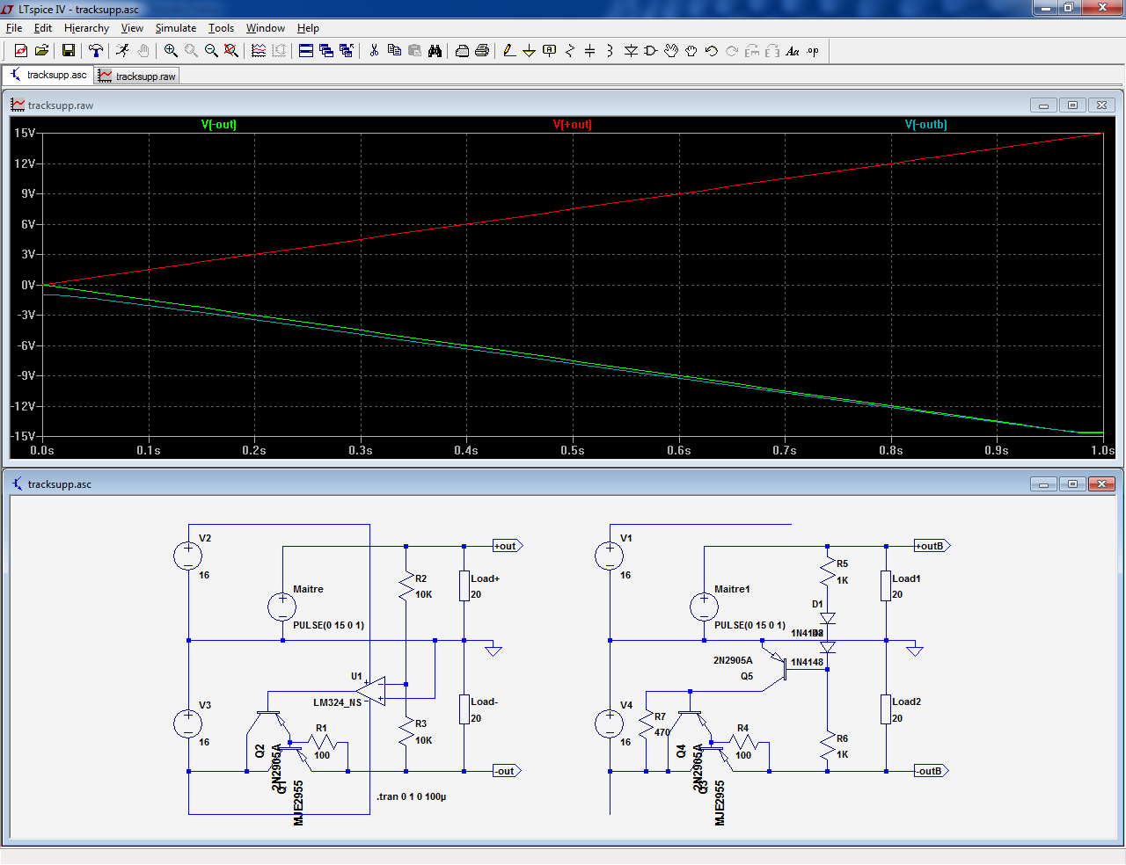
Task: Select the Draw Wire pencil tool
Action: tap(509, 51)
